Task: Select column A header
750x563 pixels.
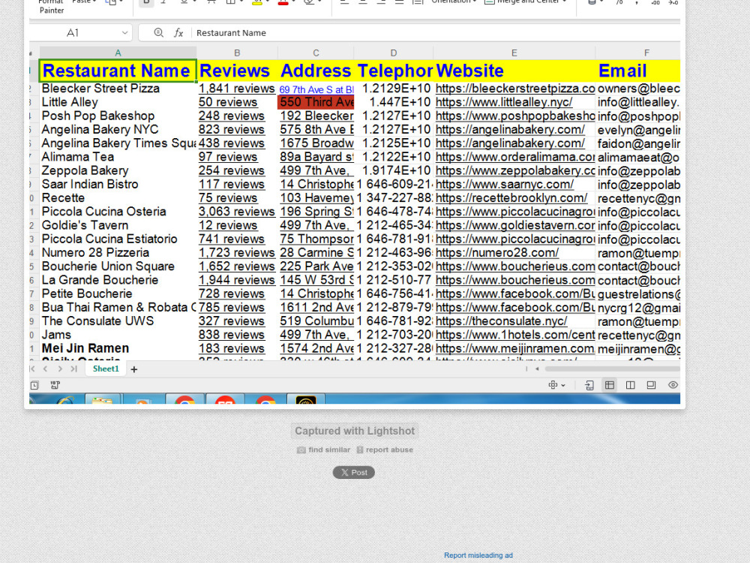Action: coord(118,53)
